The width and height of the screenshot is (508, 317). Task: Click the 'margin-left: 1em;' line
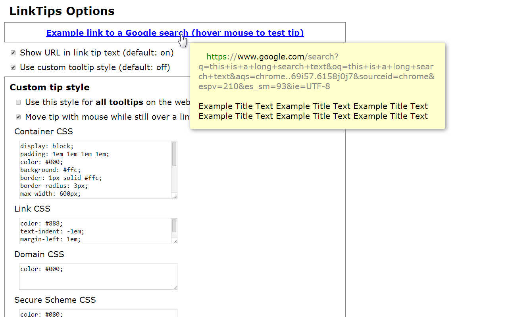coord(50,239)
